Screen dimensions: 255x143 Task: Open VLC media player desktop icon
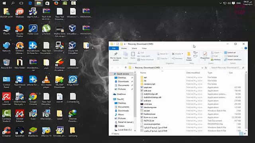[46, 82]
